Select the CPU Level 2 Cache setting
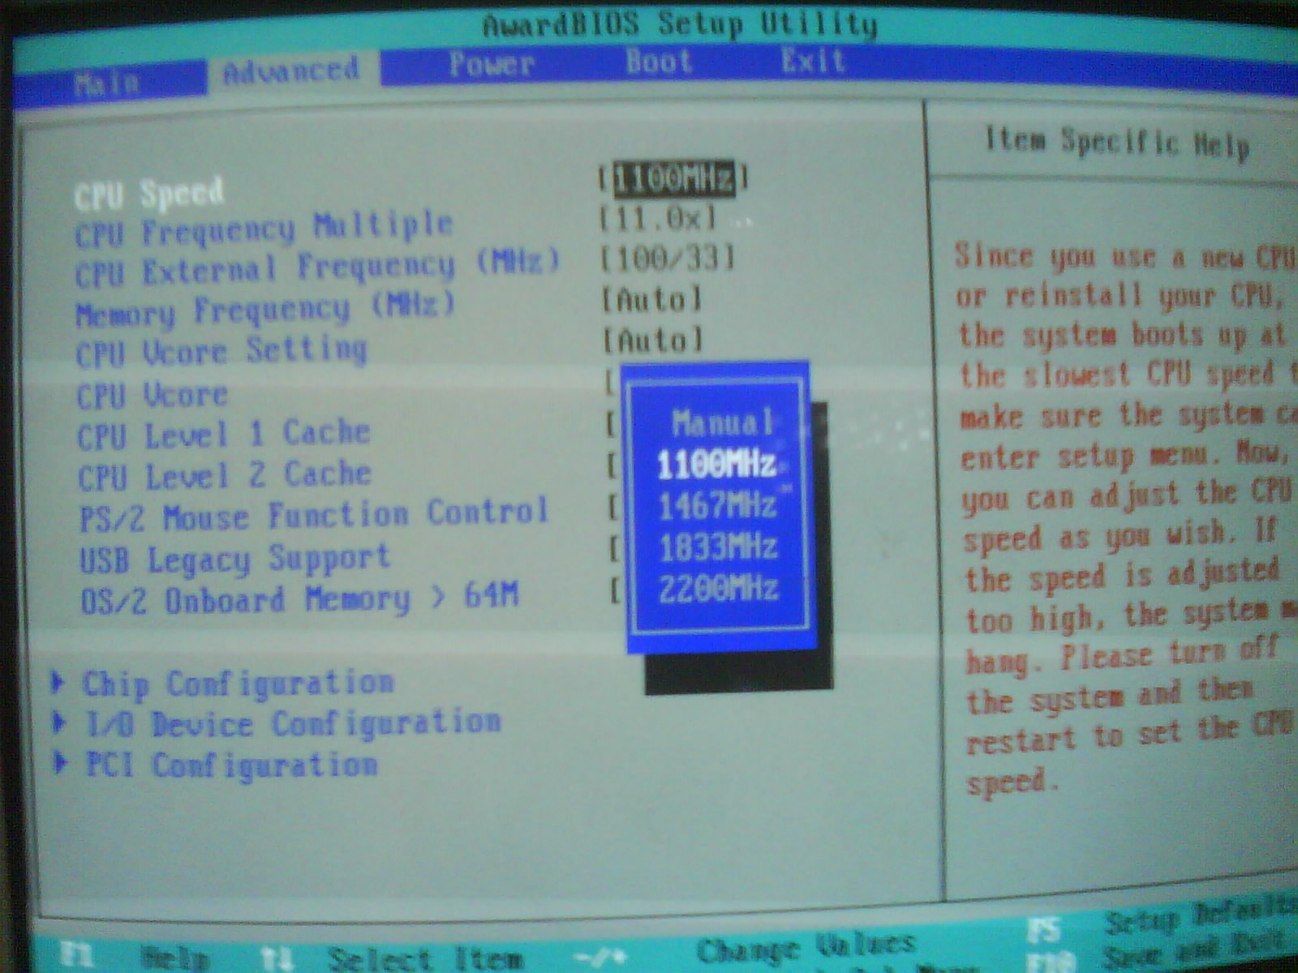This screenshot has width=1298, height=973. point(225,476)
